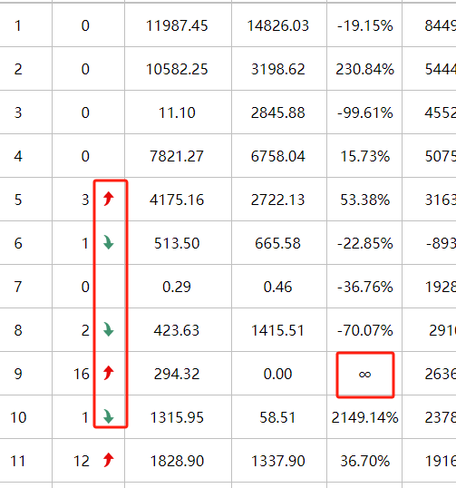Viewport: 456px width, 488px height.
Task: Click the red up arrow in row 11
Action: coord(108,460)
